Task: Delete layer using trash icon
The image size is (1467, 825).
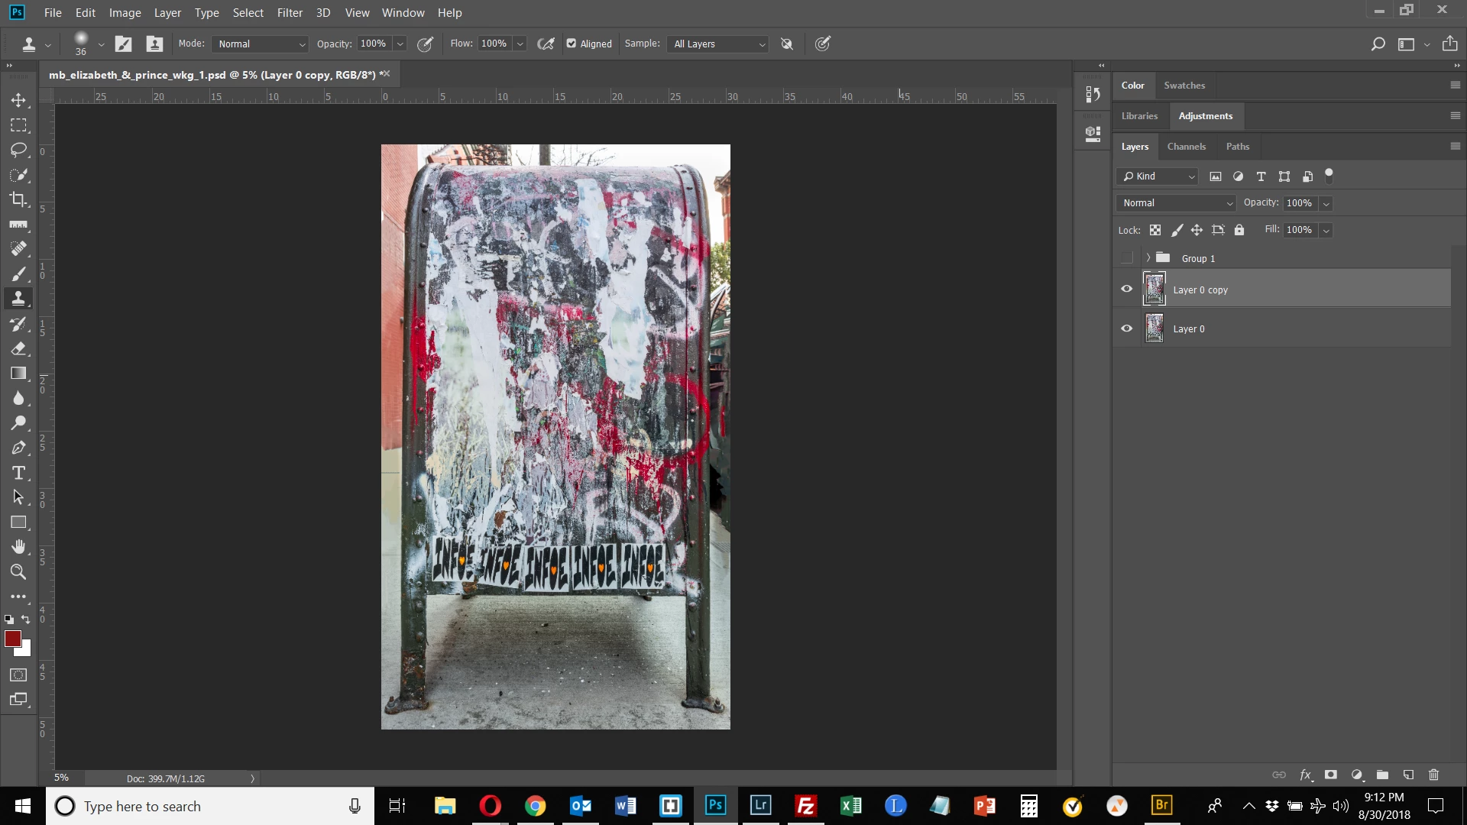Action: (1433, 775)
